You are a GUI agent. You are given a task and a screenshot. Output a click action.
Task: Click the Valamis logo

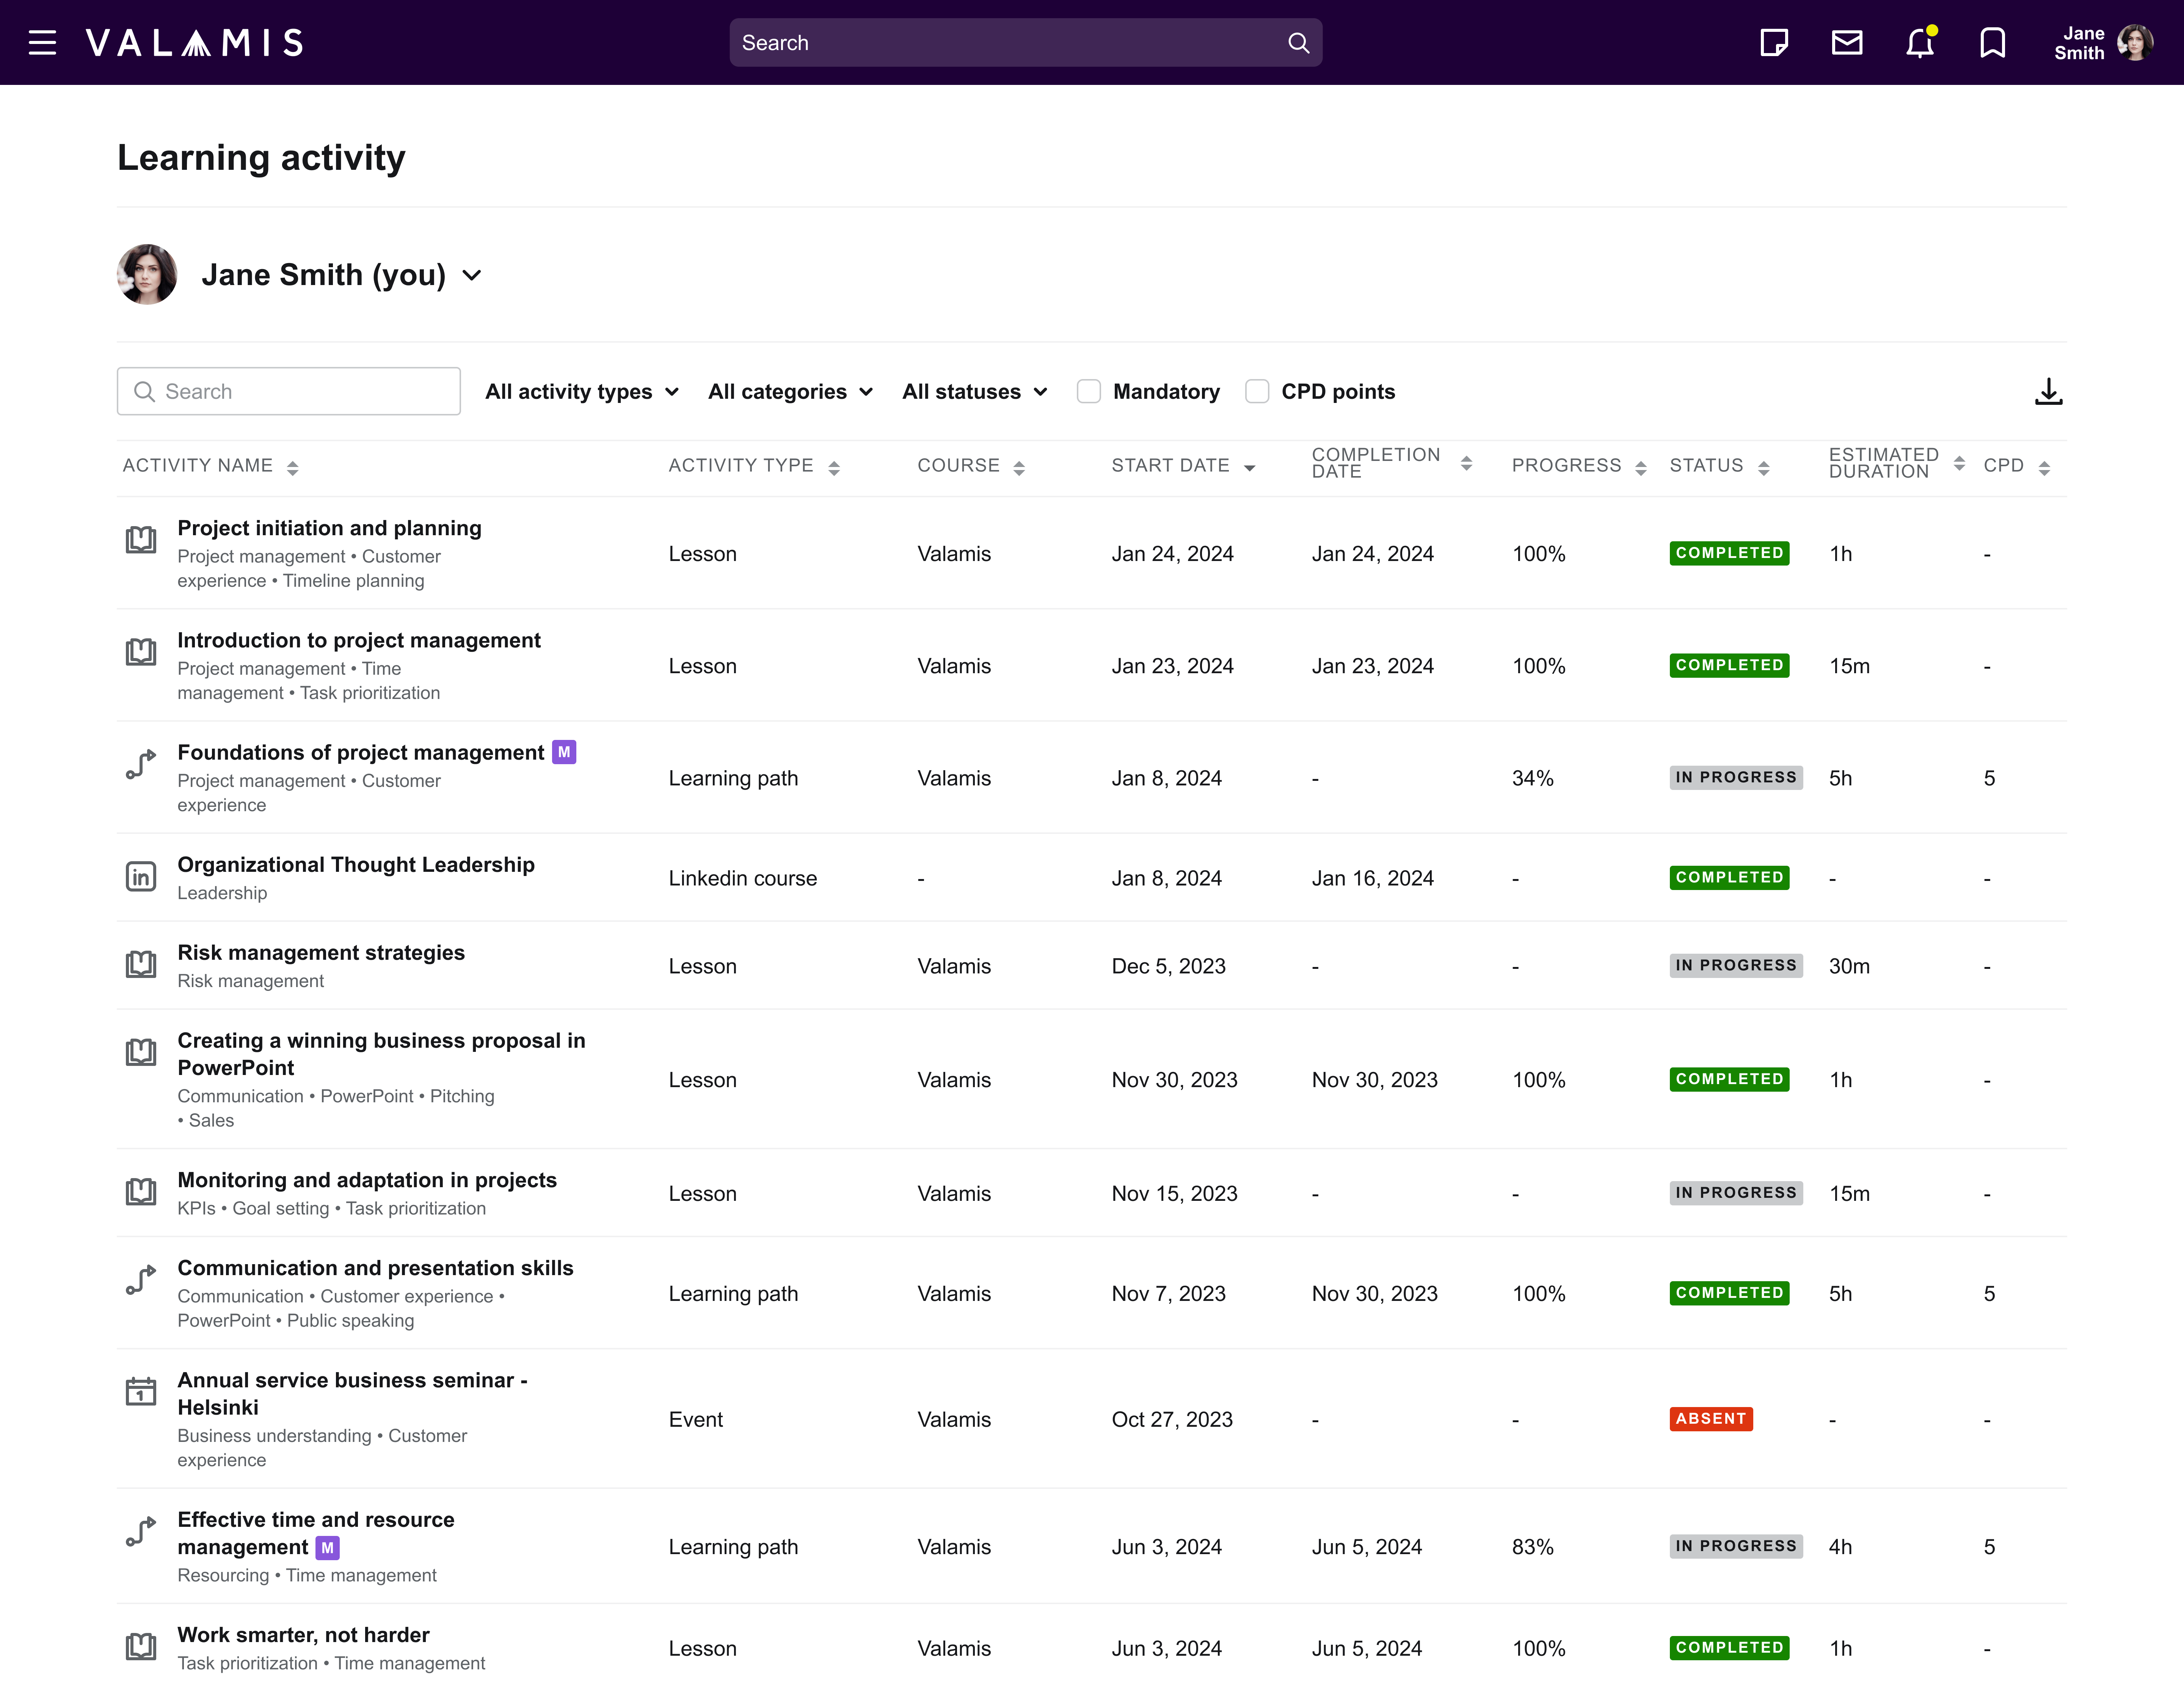[194, 42]
